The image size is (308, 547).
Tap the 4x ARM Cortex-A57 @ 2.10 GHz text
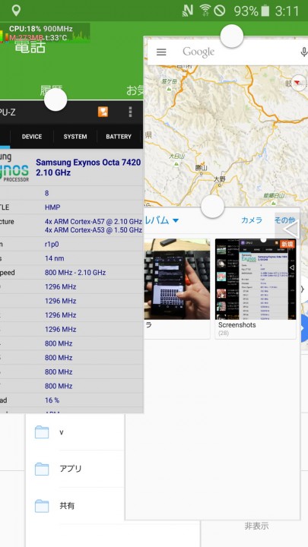click(94, 222)
